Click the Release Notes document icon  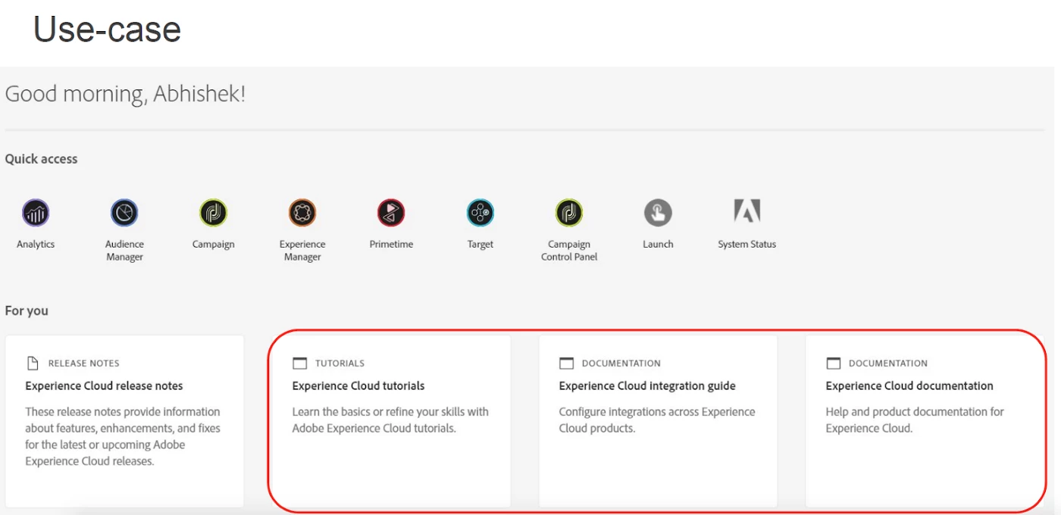(33, 363)
